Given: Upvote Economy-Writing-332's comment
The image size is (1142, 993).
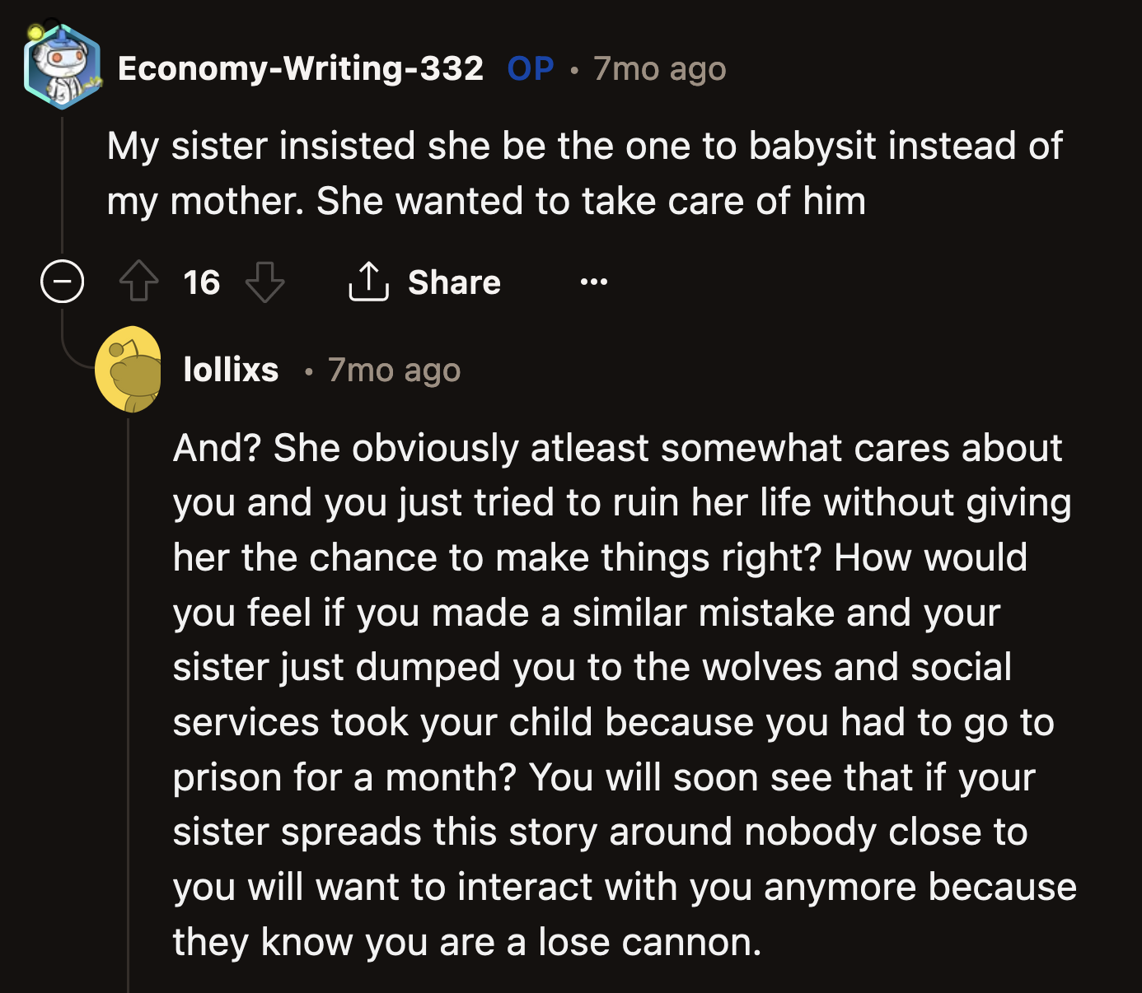Looking at the screenshot, I should coord(140,282).
